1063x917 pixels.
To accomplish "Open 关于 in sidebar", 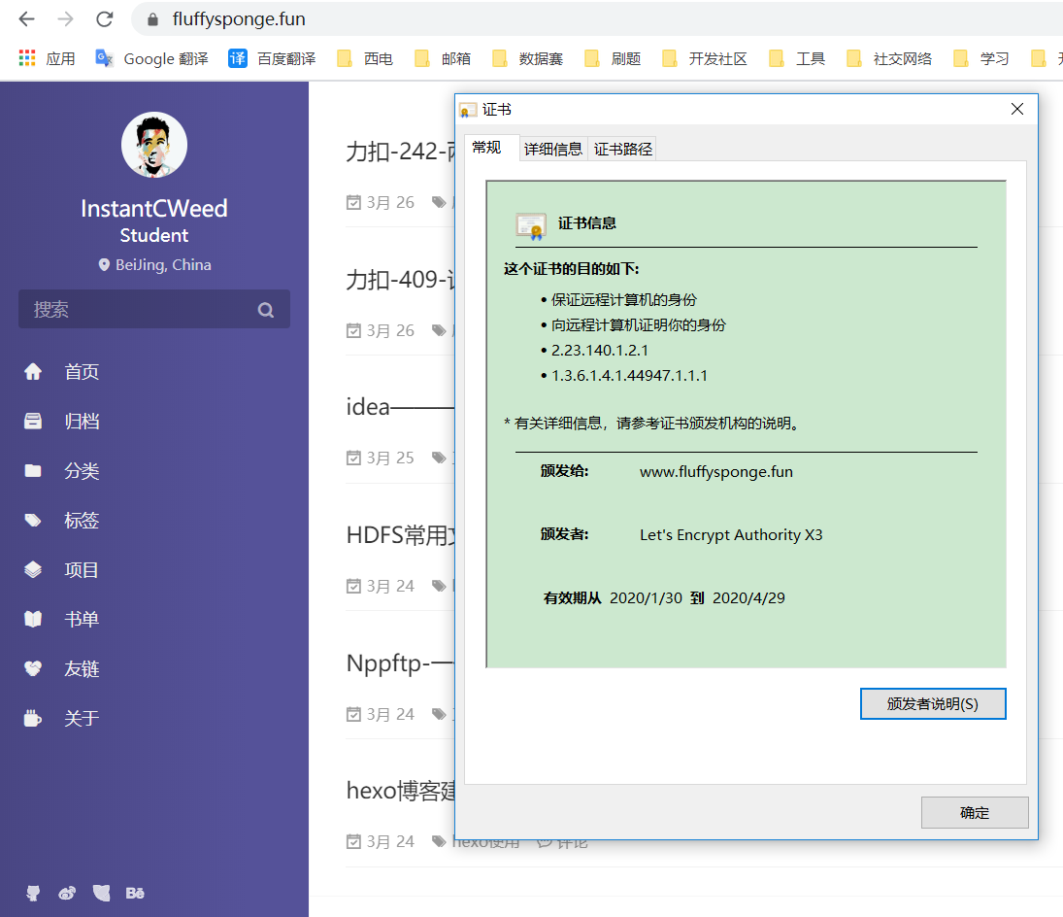I will [82, 718].
